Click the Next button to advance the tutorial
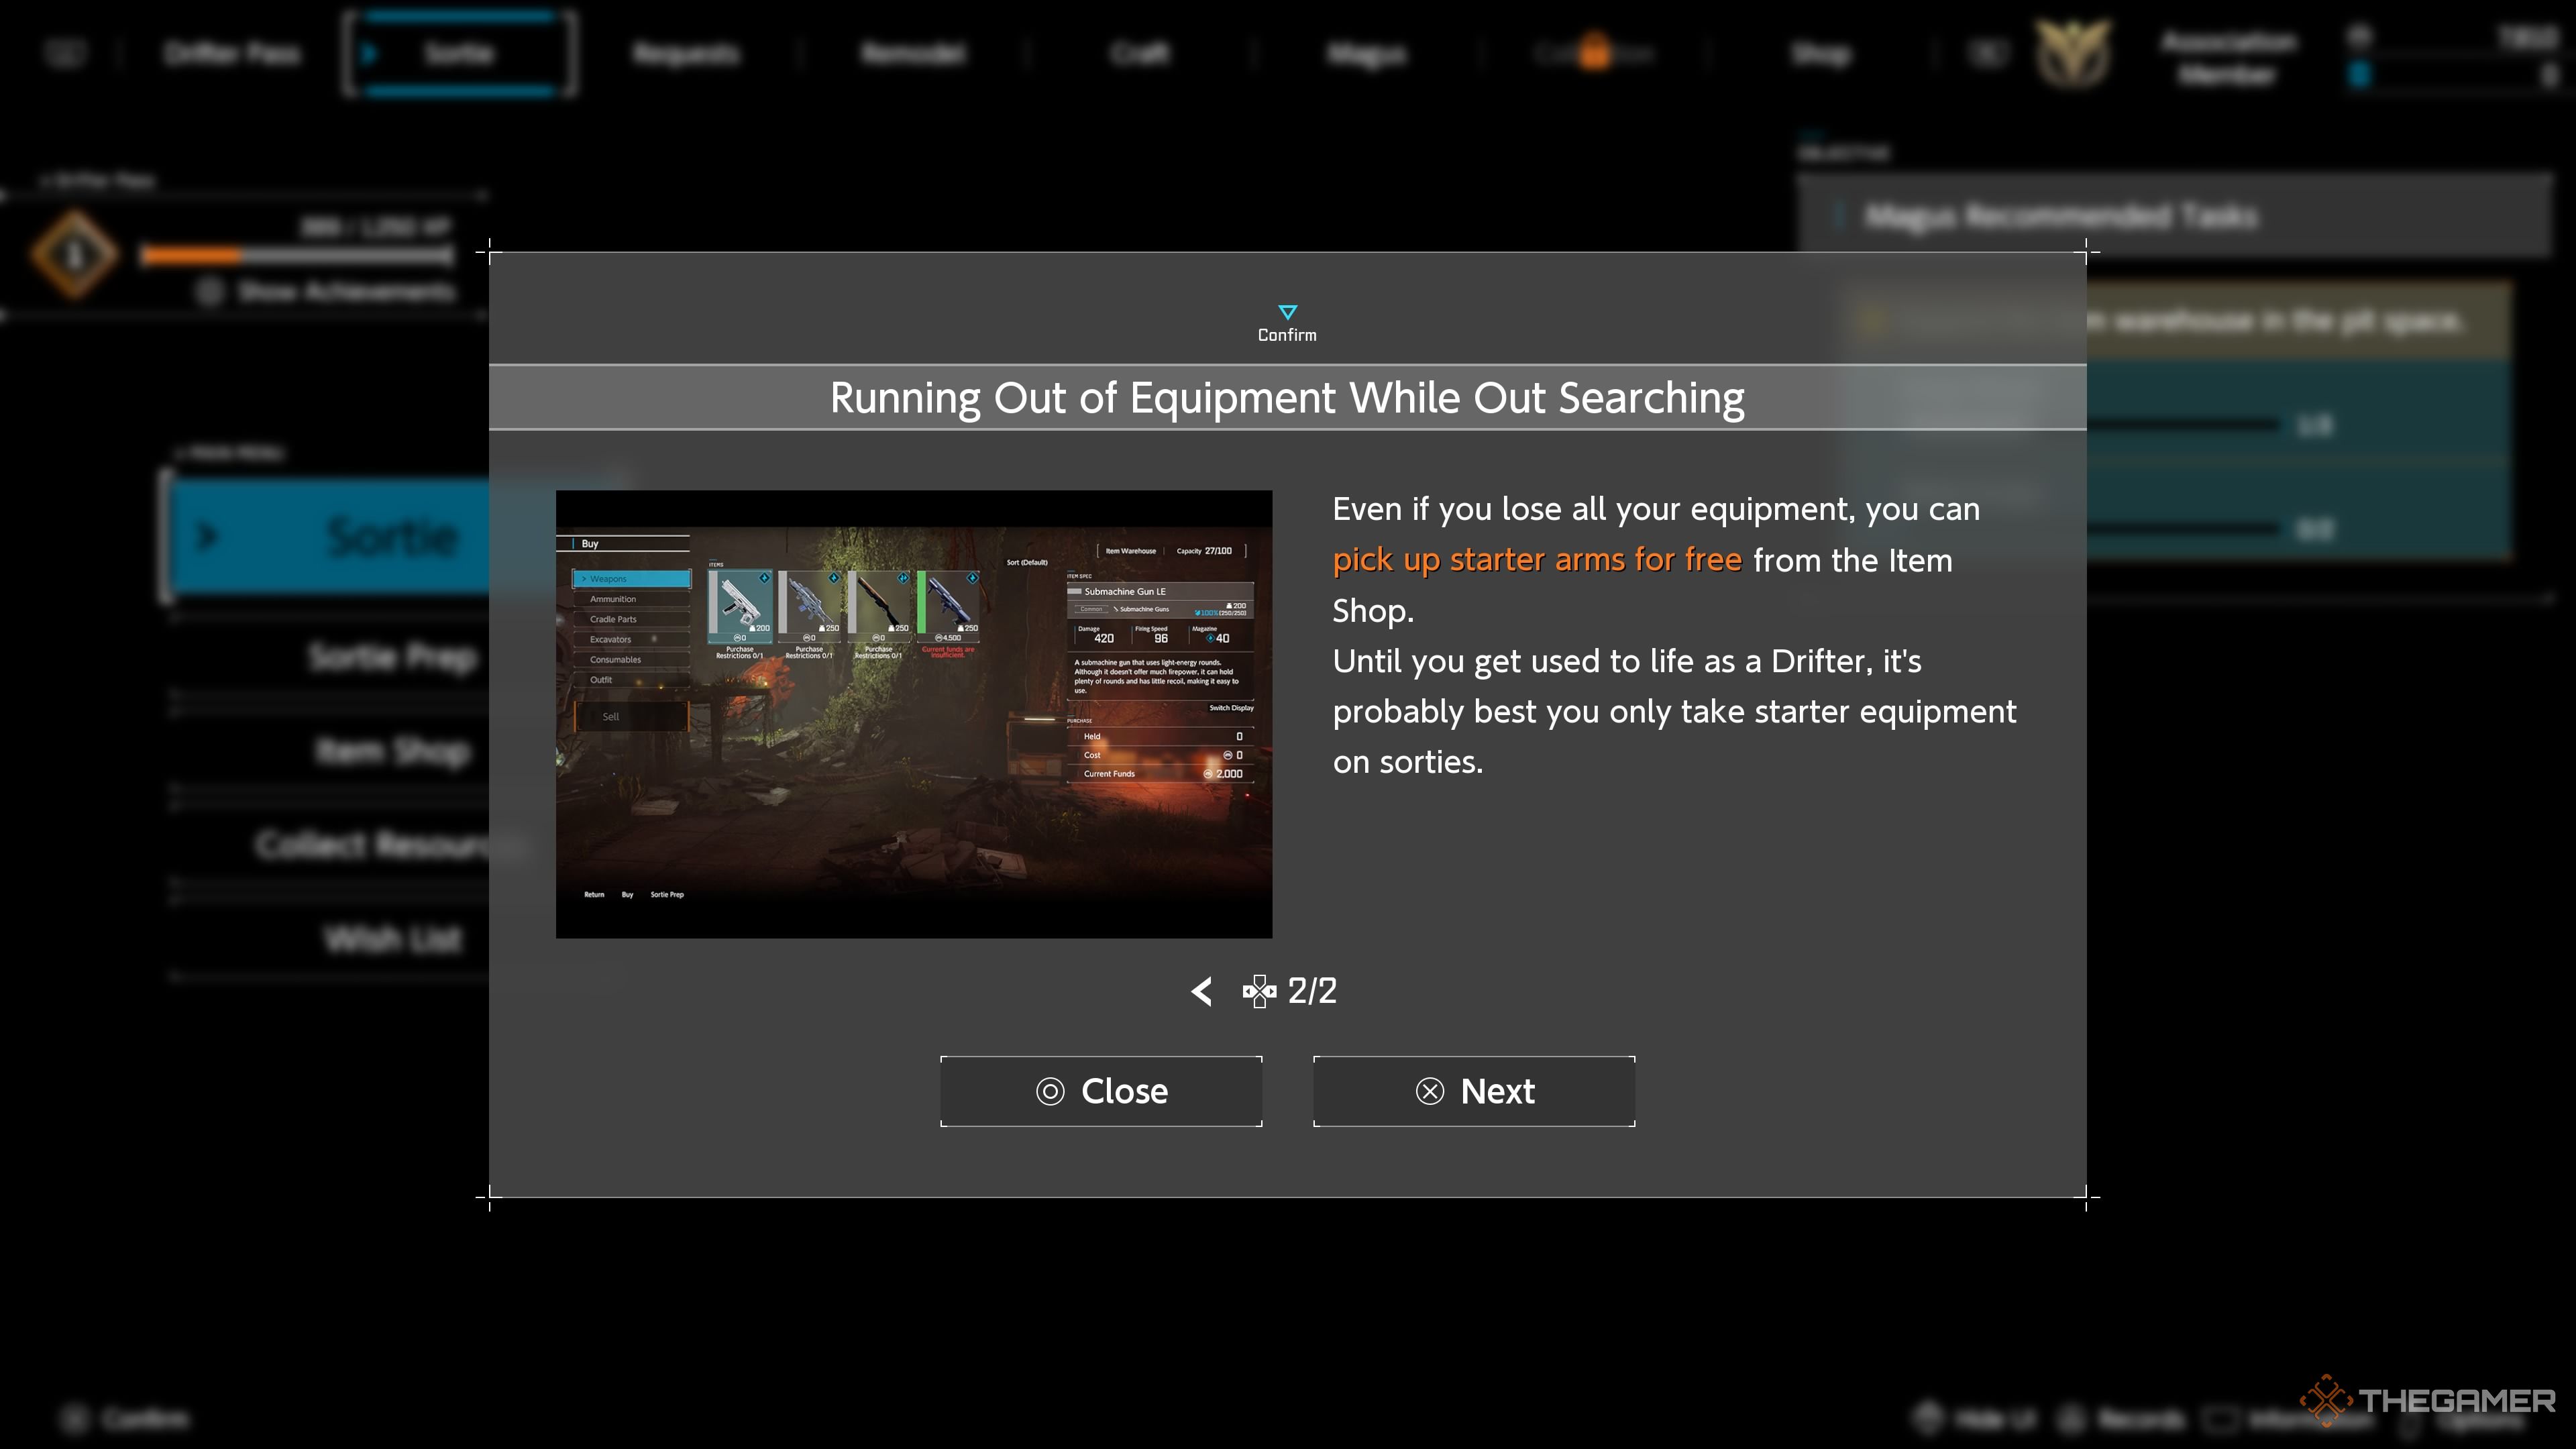This screenshot has width=2576, height=1449. 1473,1091
